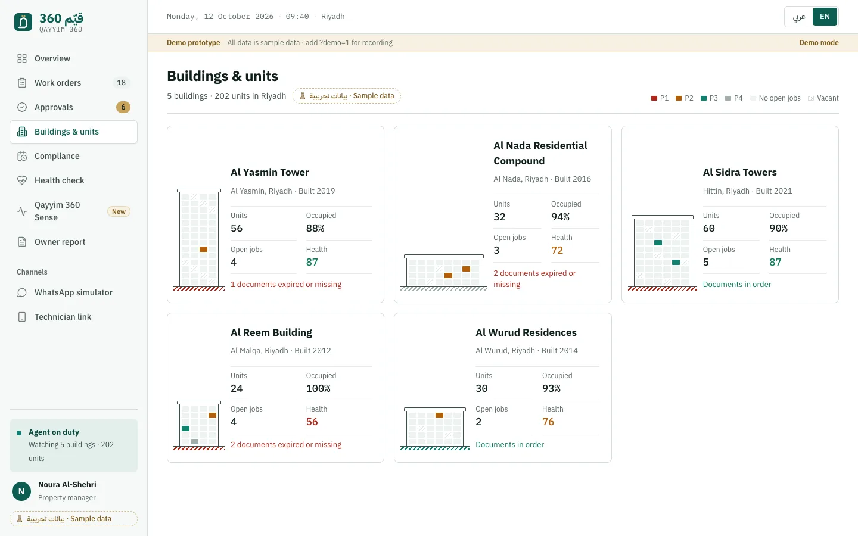
Task: Click Al Reem '2 documents expired or missing'
Action: point(286,445)
